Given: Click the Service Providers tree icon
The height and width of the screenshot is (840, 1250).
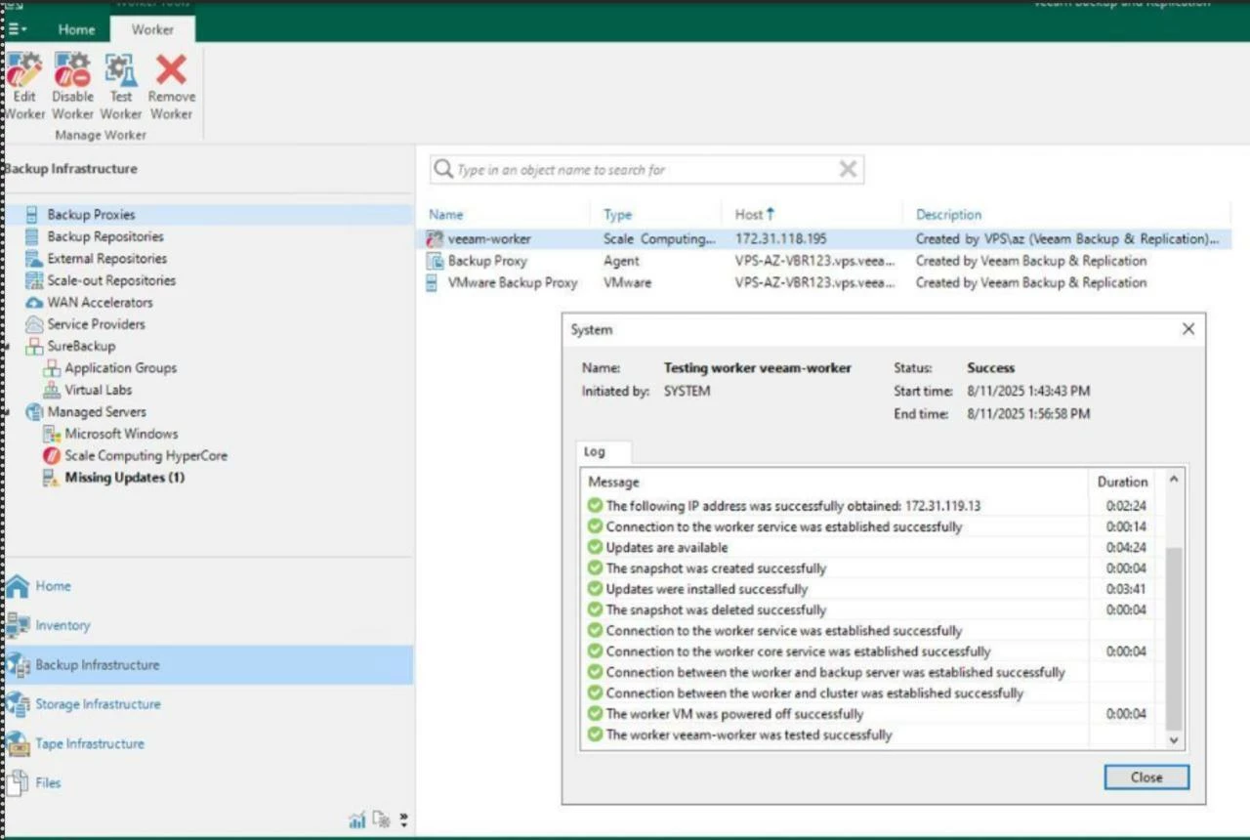Looking at the screenshot, I should pyautogui.click(x=33, y=324).
